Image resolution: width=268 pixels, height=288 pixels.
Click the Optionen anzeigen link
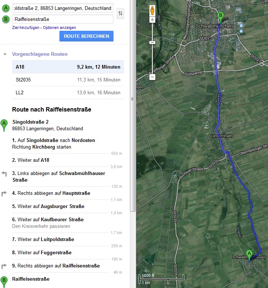point(59,28)
